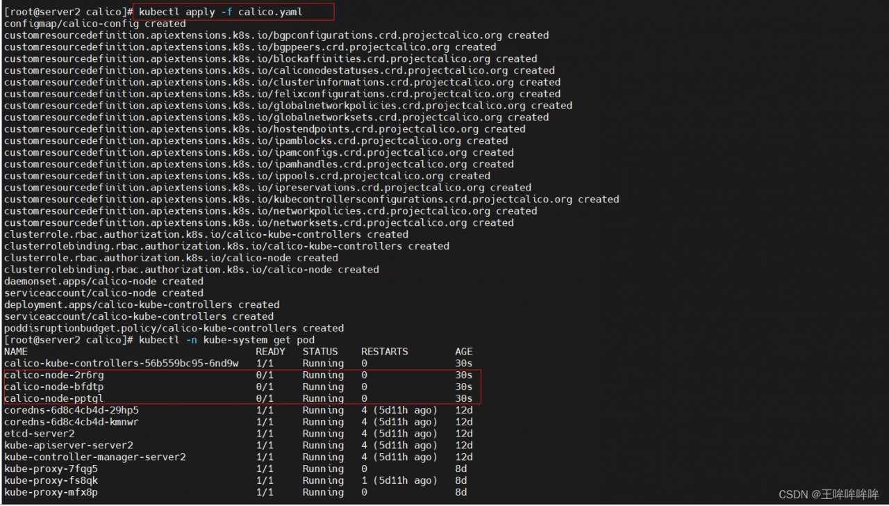The height and width of the screenshot is (506, 889).
Task: Click the NAME column header
Action: [16, 352]
